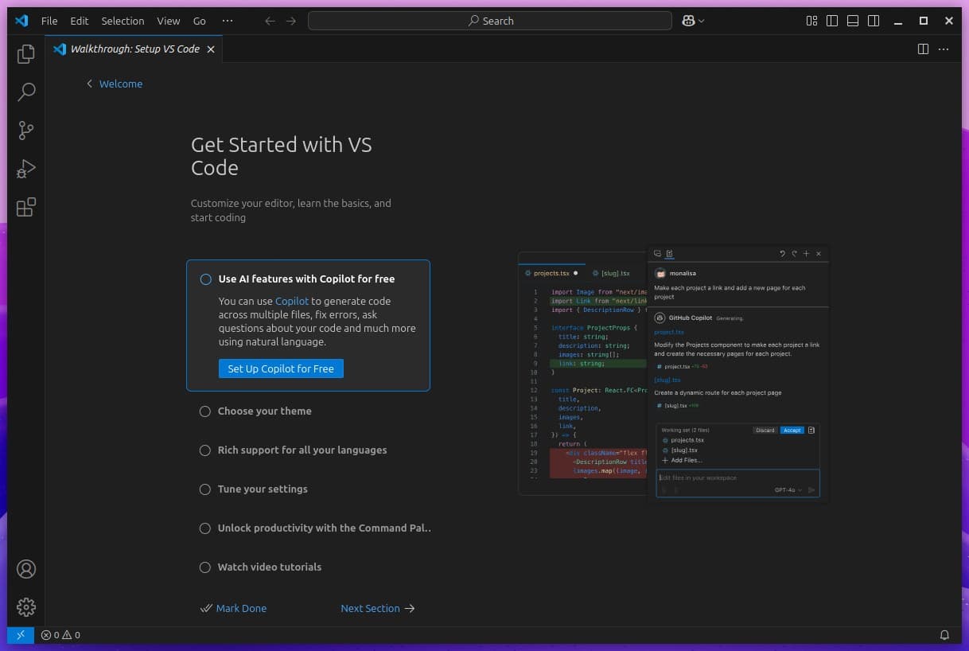969x651 pixels.
Task: Close the Walkthrough: Setup VS Code tab
Action: pyautogui.click(x=211, y=49)
